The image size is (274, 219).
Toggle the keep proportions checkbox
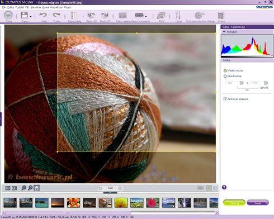[x=225, y=99]
